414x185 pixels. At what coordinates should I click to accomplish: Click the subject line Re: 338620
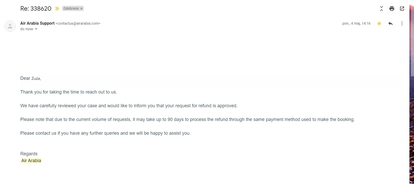[x=36, y=9]
